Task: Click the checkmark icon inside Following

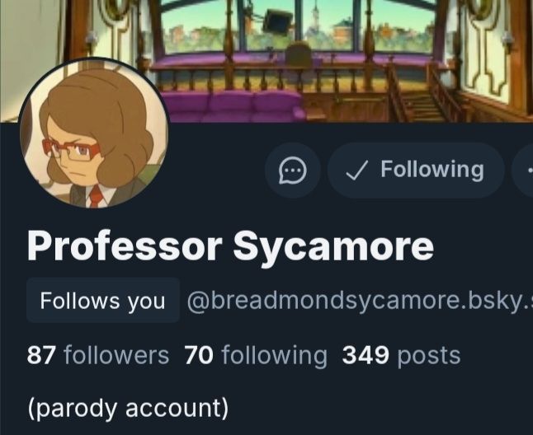Action: [x=356, y=171]
